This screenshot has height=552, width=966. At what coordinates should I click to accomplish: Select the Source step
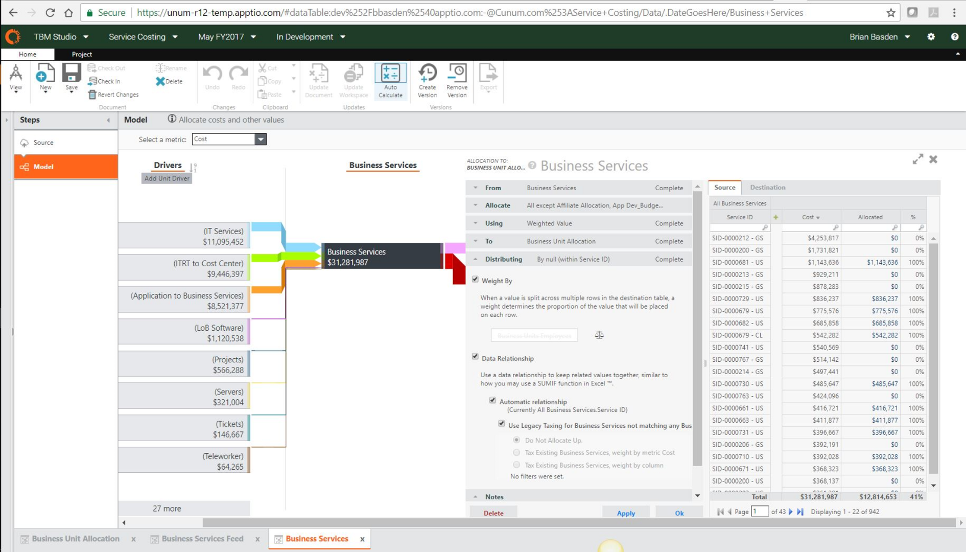[x=66, y=143]
